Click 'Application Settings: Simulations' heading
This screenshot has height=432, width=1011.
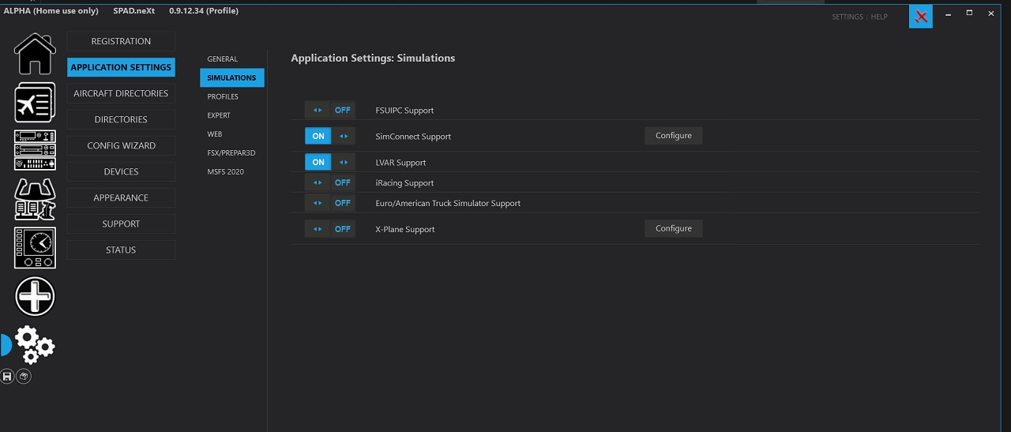[373, 58]
